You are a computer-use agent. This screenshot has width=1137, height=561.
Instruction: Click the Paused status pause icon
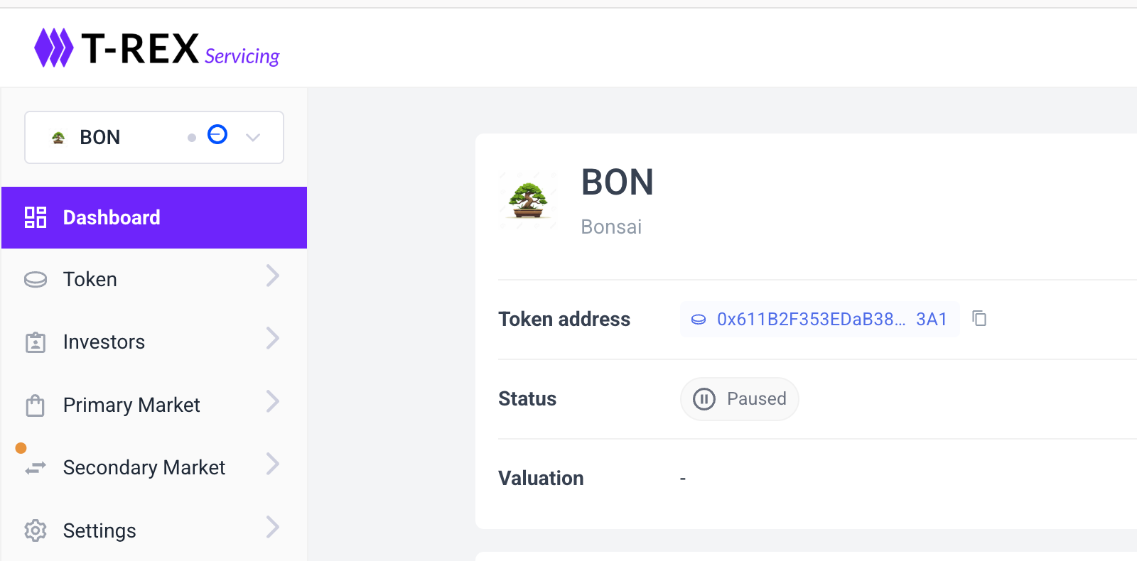click(704, 399)
